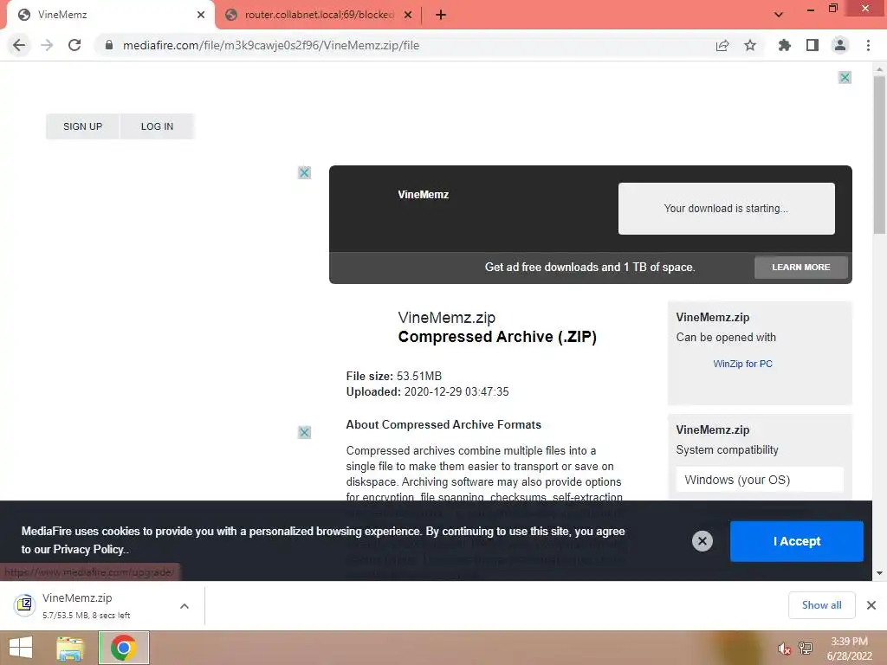Click the 'Your download is starting' box
Screen dimensions: 887x665
(727, 208)
